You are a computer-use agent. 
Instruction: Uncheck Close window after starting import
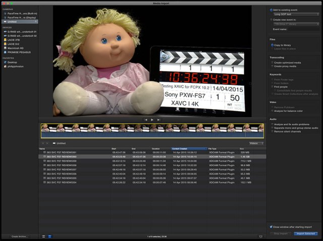(x=271, y=227)
